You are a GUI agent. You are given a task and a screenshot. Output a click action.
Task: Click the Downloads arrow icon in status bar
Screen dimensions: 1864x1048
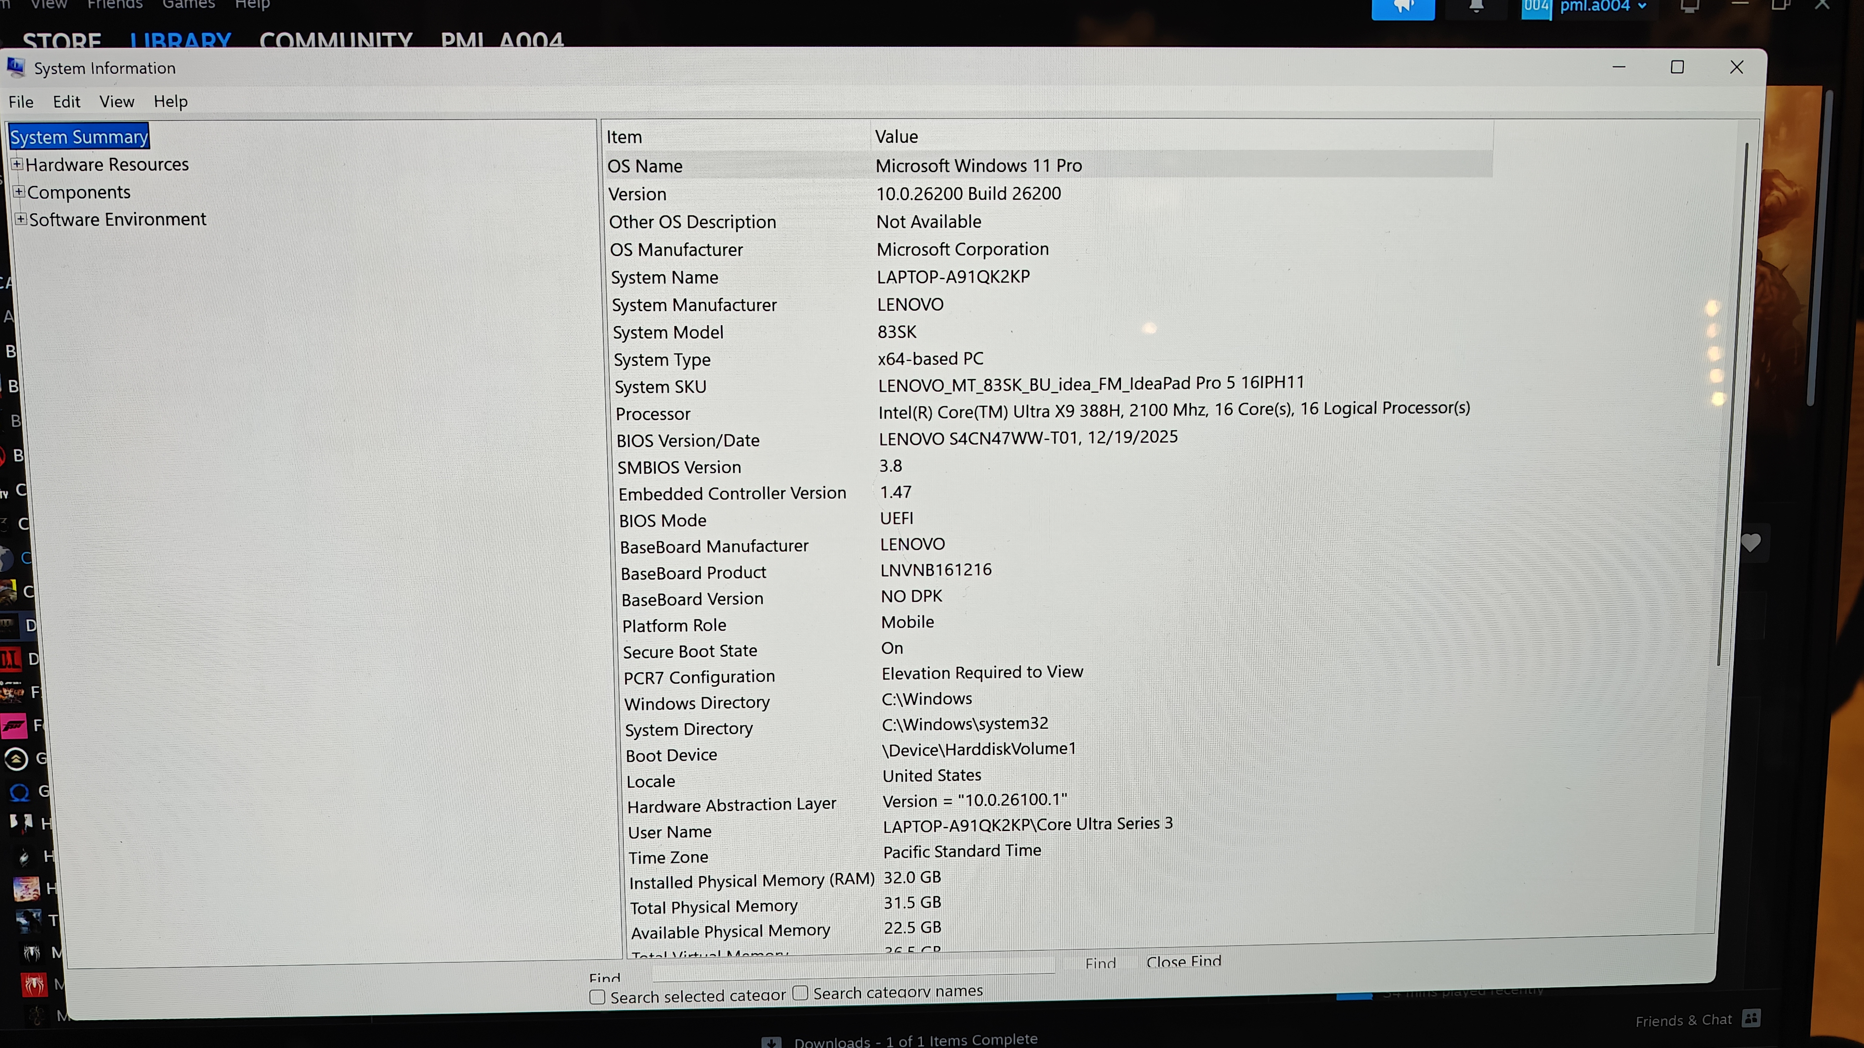pos(771,1042)
